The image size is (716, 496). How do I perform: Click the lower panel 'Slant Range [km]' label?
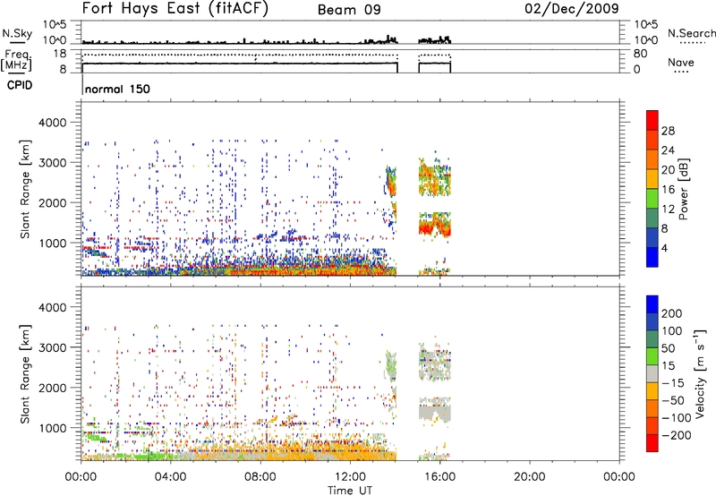click(25, 374)
